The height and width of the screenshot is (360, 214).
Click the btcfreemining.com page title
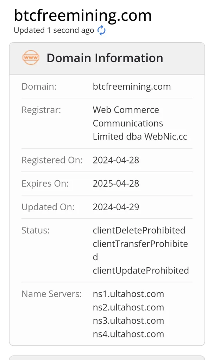coord(83,15)
